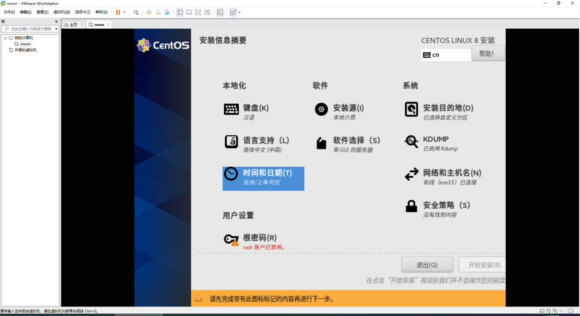Screen dimensions: 580x316
Task: Click the network adapter status bar icon
Action: point(555,311)
